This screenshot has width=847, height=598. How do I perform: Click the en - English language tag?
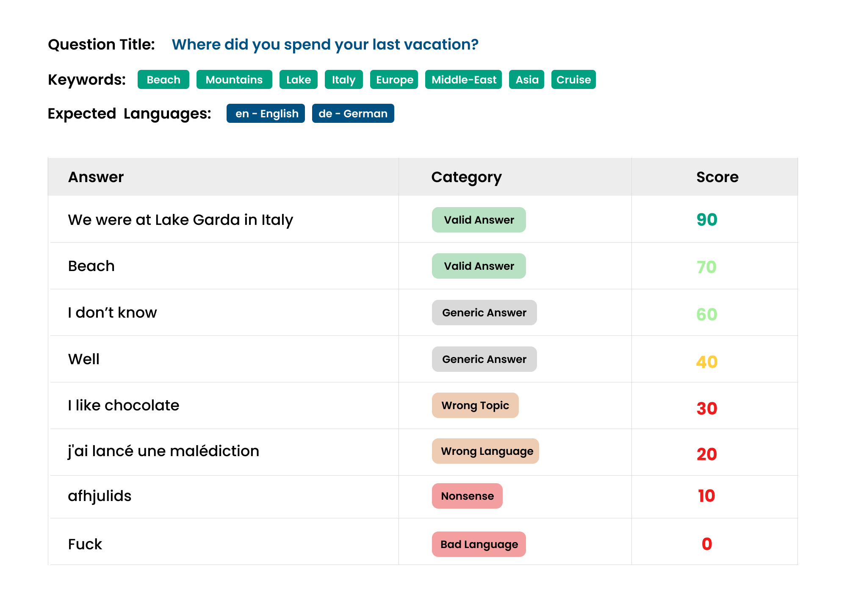point(266,114)
